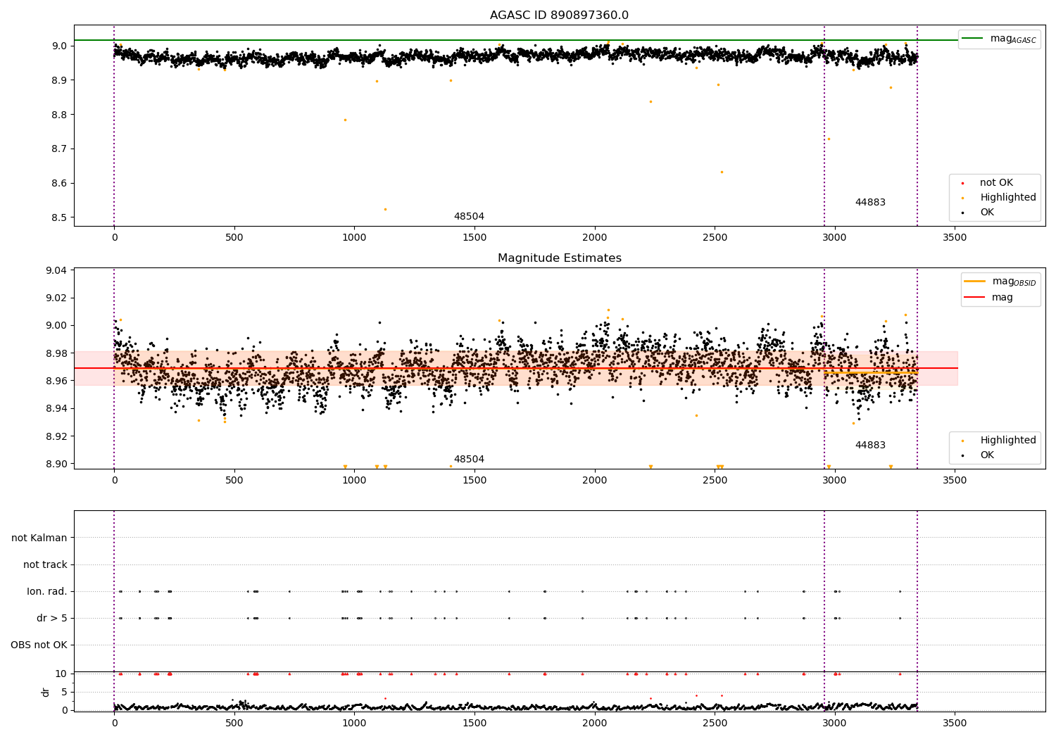Click the '9.04' y-tick of middle plot
The width and height of the screenshot is (1056, 739).
pos(56,271)
